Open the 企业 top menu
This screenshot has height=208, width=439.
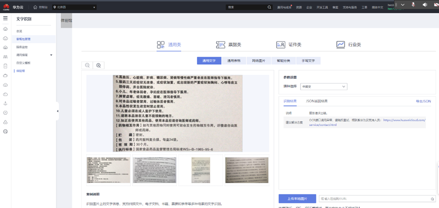pos(309,8)
